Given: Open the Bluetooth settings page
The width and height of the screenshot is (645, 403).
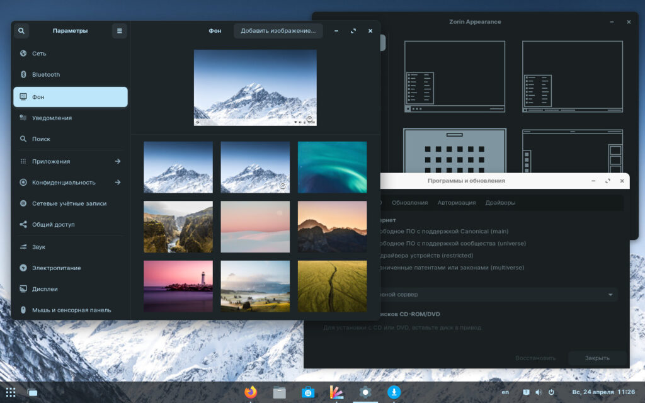Looking at the screenshot, I should [69, 74].
